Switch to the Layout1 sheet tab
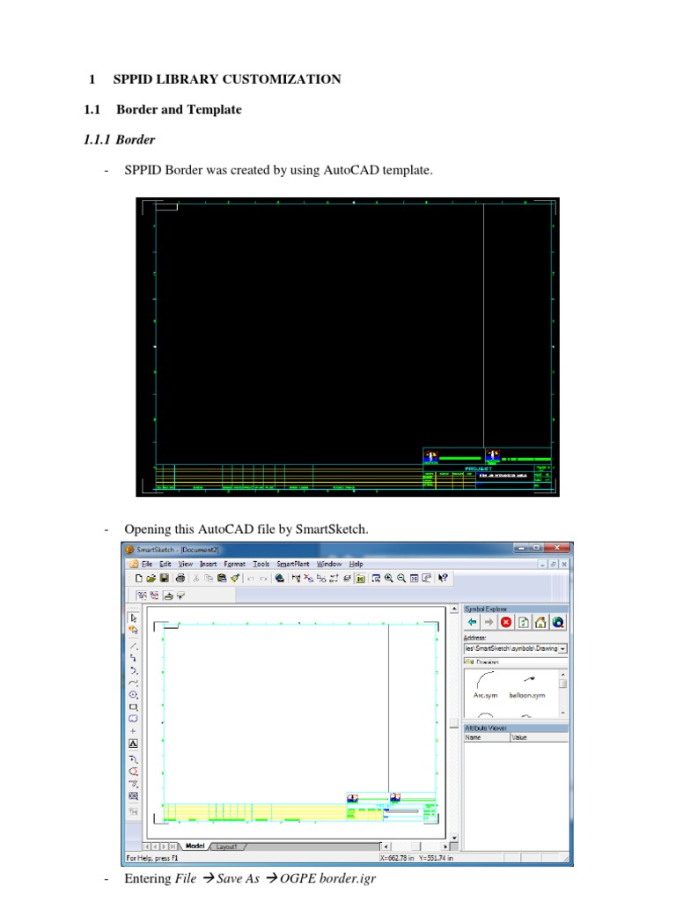The image size is (676, 902). [x=228, y=847]
